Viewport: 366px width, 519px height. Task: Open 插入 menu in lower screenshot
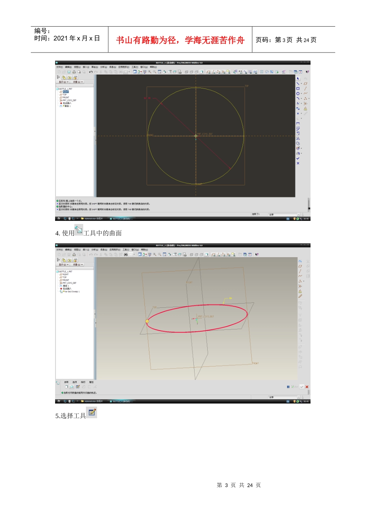(x=86, y=249)
